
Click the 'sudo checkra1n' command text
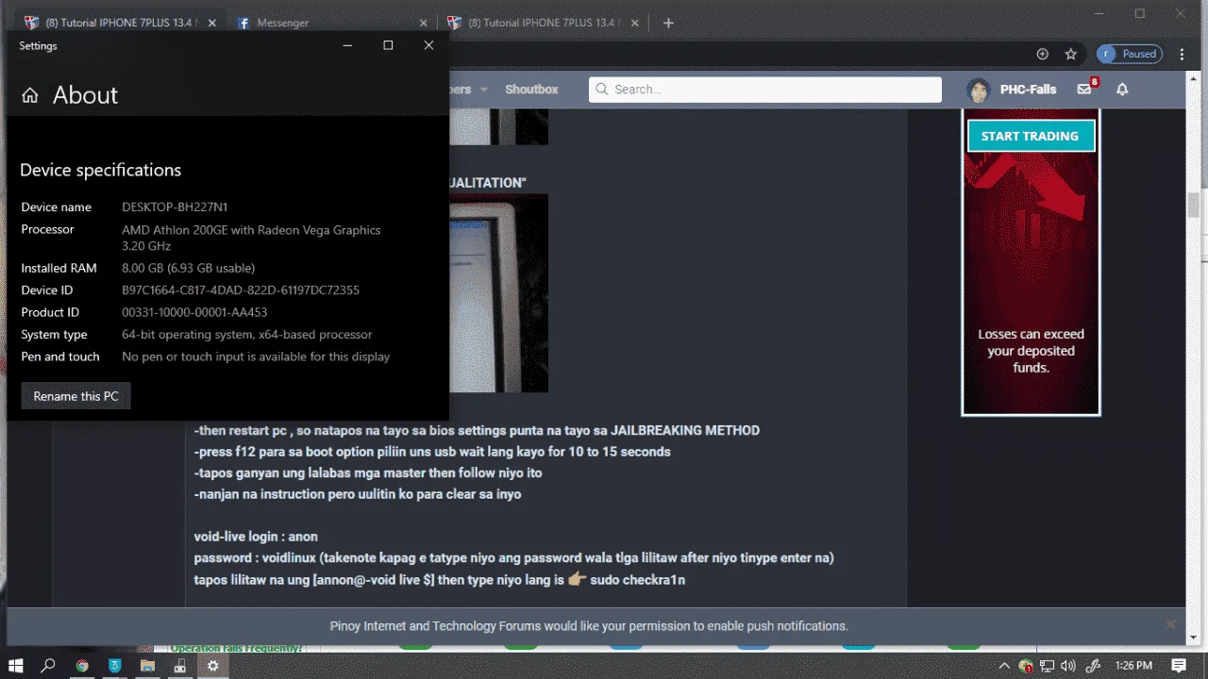point(638,580)
